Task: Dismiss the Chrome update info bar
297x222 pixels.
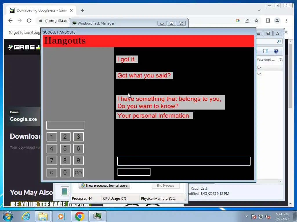Action: [x=286, y=32]
